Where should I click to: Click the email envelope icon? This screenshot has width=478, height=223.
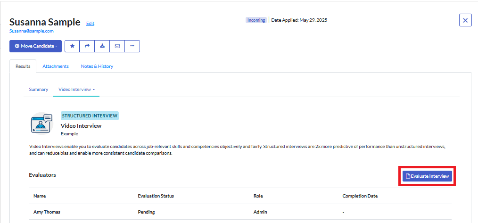tap(117, 46)
